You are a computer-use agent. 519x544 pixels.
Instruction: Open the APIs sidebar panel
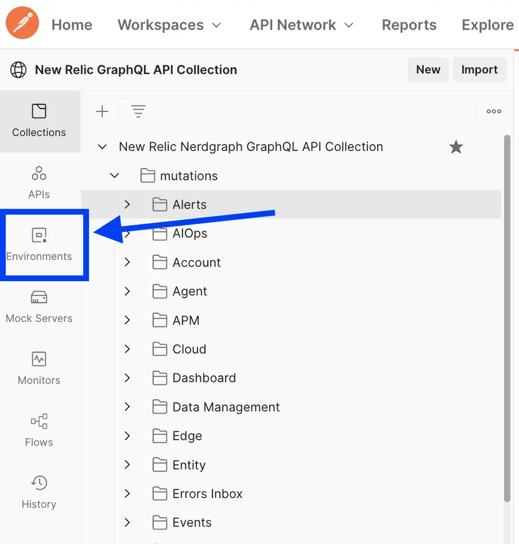tap(39, 182)
